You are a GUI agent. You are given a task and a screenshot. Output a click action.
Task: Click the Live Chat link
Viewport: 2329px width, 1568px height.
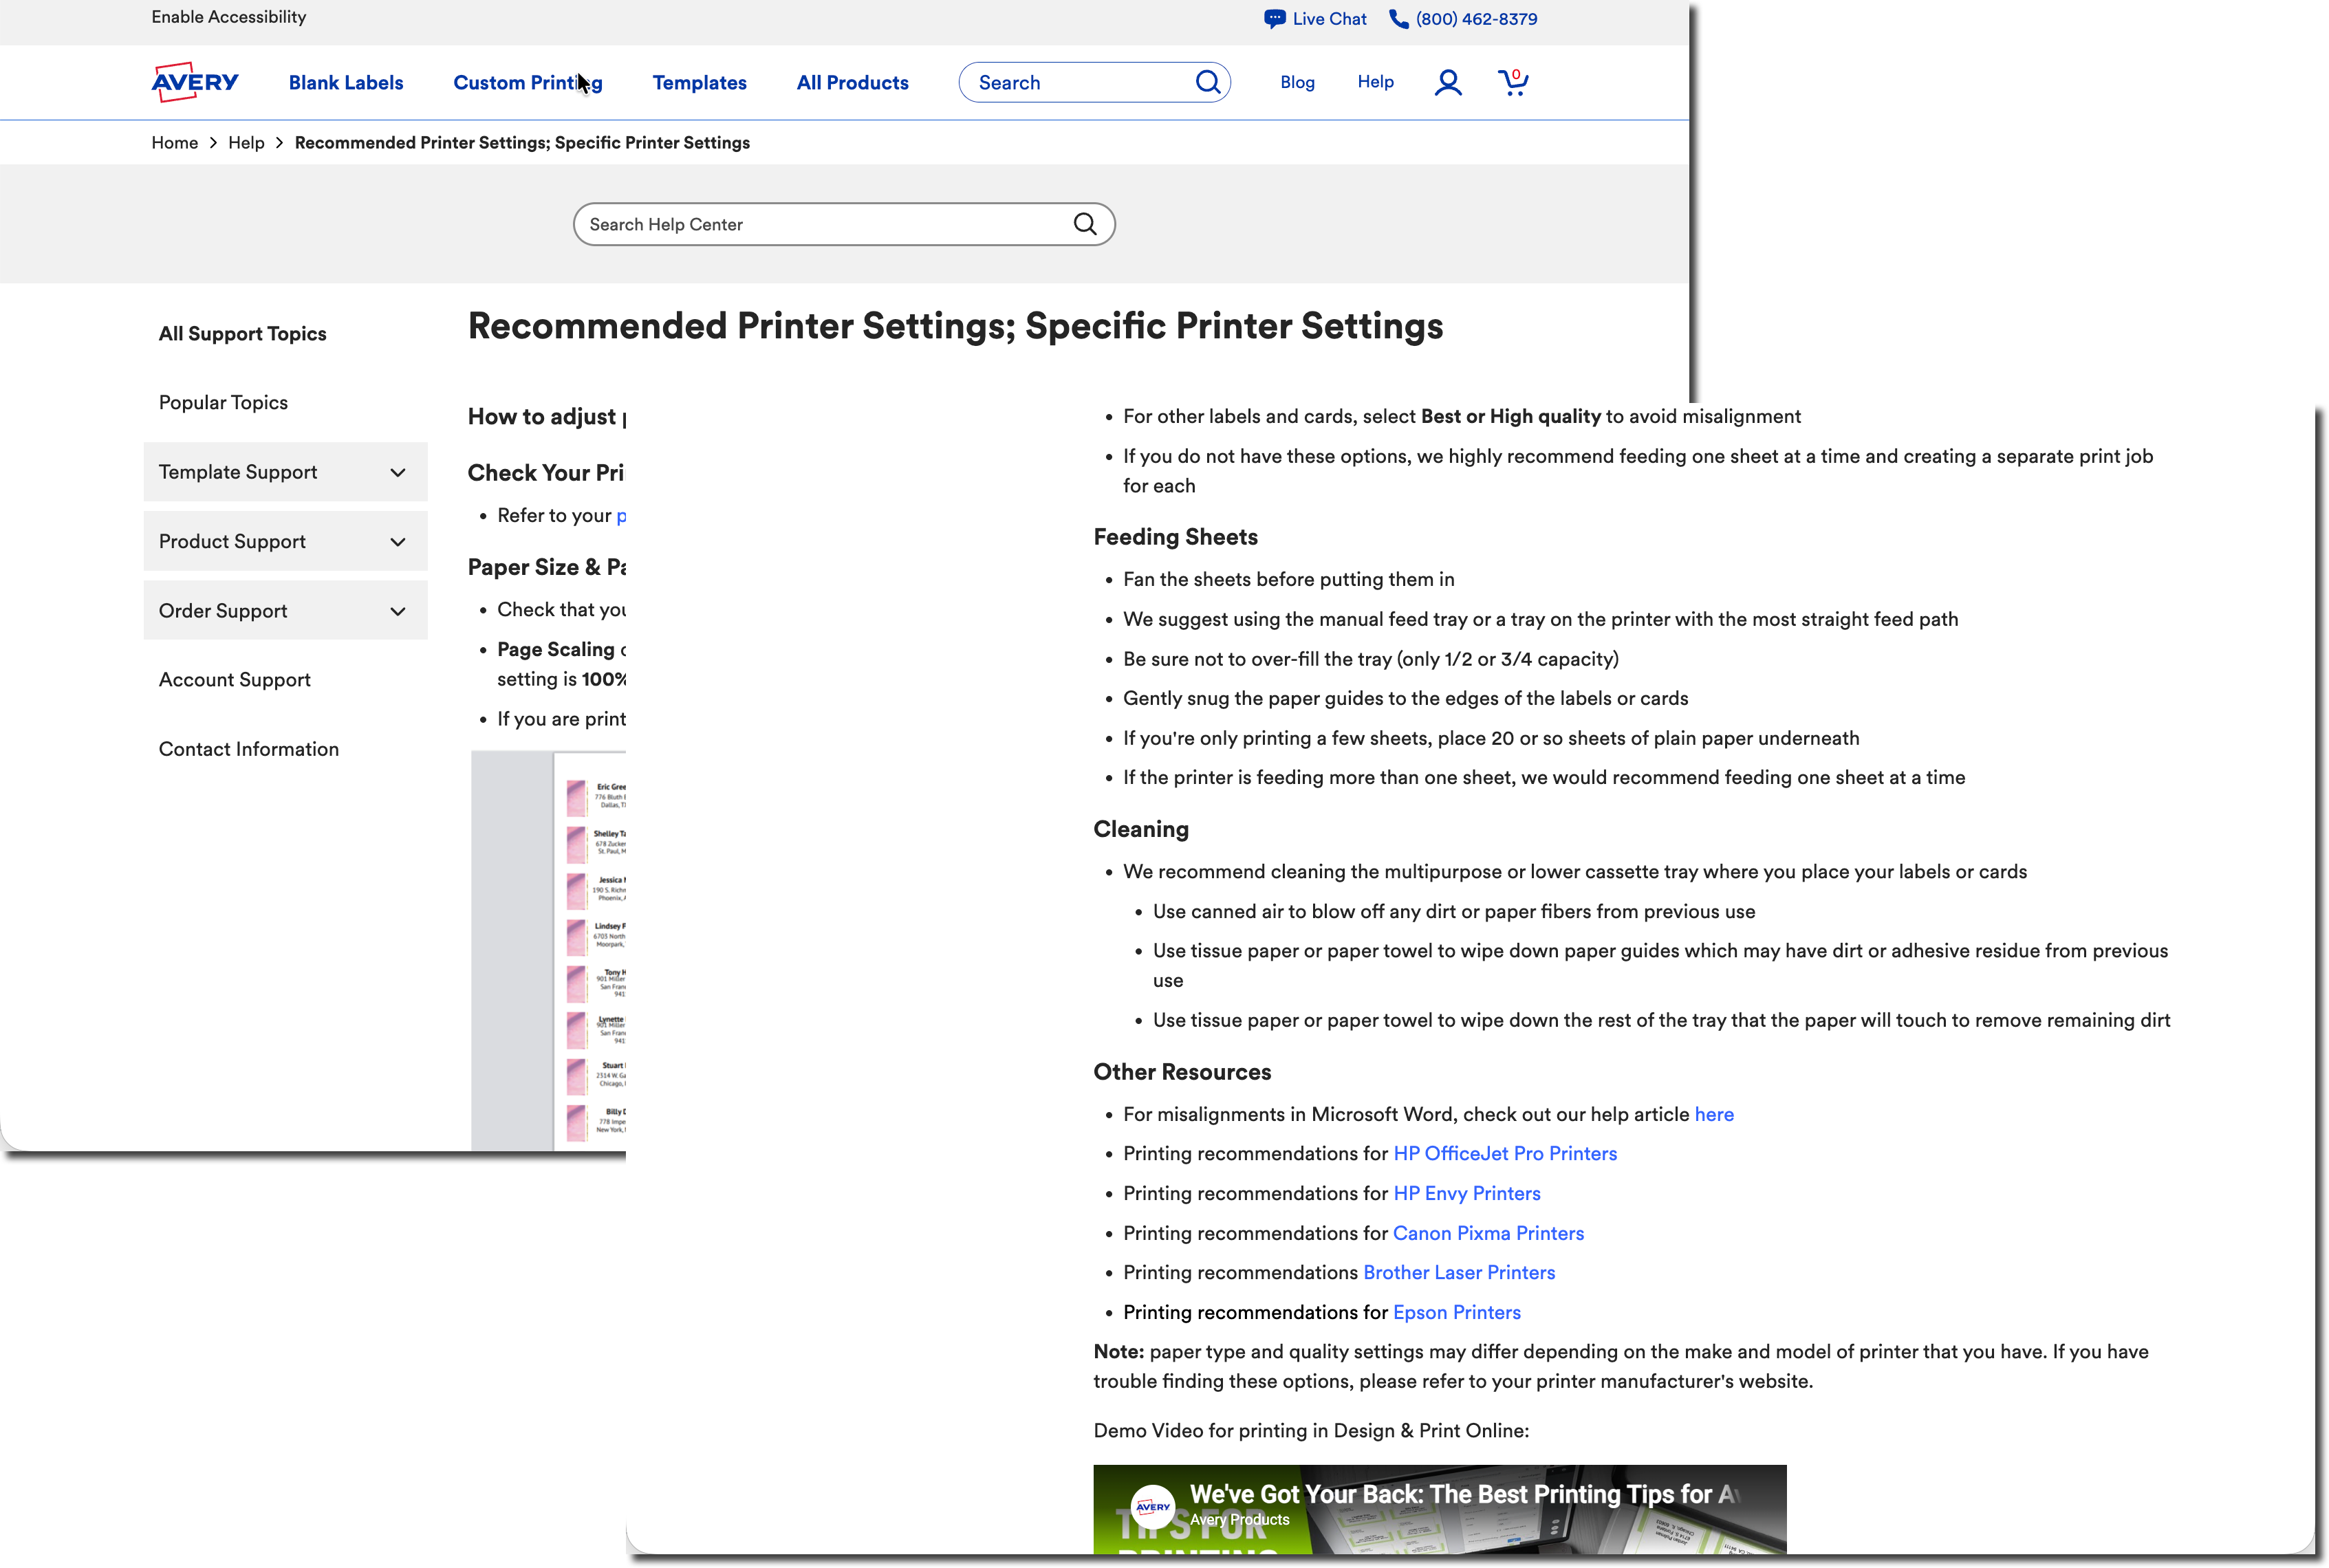click(1329, 19)
